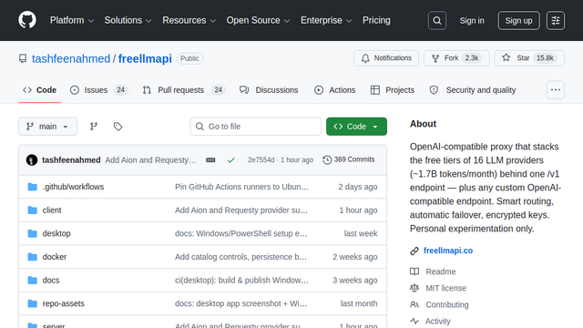Image resolution: width=583 pixels, height=328 pixels.
Task: Open latest commit message 'Add Aion and Requesty…'
Action: point(150,160)
